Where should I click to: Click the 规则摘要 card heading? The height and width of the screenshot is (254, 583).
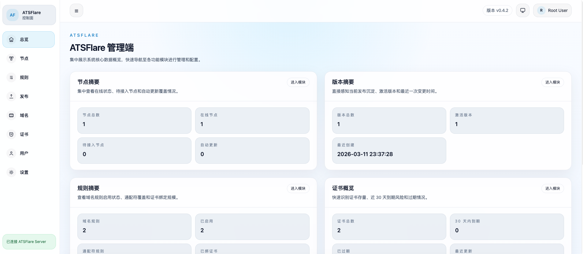[x=88, y=188]
